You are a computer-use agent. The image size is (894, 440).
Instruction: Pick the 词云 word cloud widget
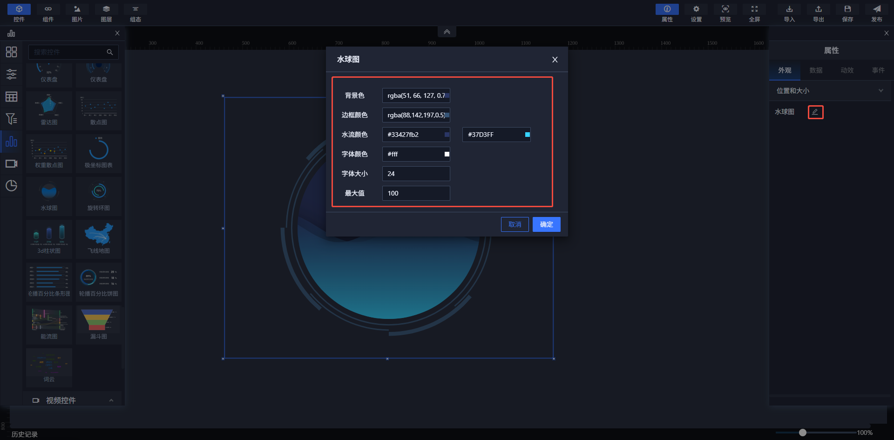[x=49, y=367]
